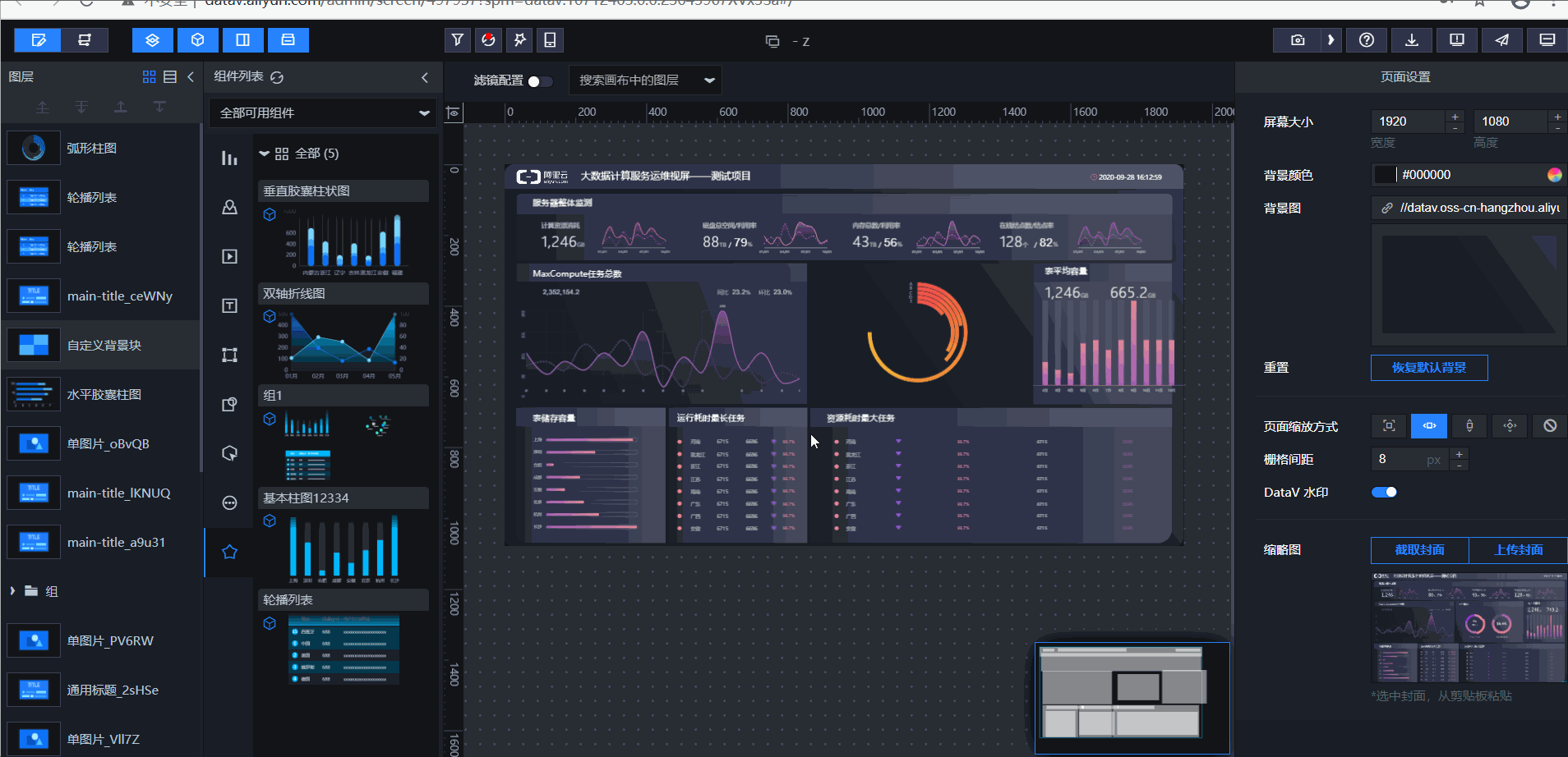
Task: Select fit-height scaling option
Action: [x=1469, y=425]
